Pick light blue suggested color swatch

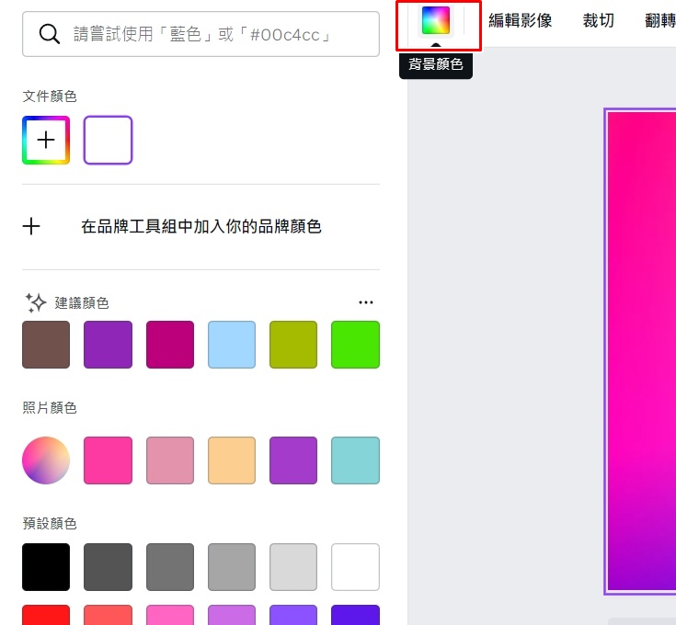coord(232,345)
